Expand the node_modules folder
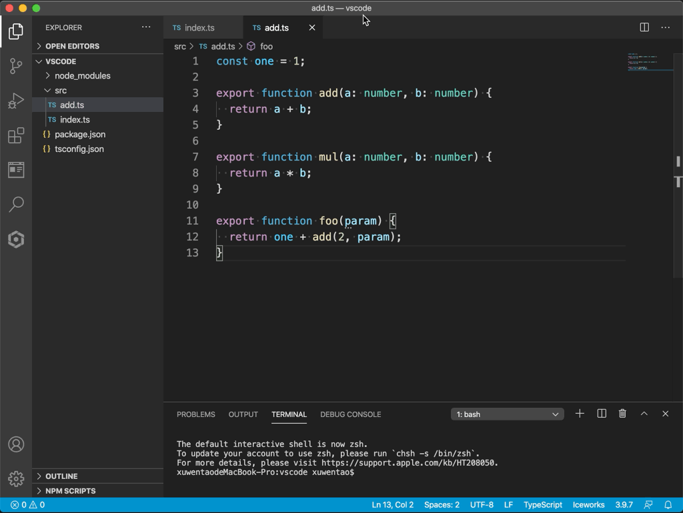The image size is (683, 513). (x=82, y=76)
